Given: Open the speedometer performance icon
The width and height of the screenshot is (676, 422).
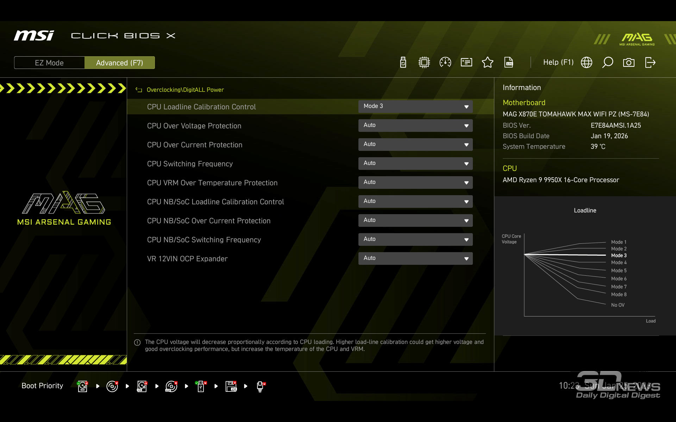Looking at the screenshot, I should pos(445,63).
